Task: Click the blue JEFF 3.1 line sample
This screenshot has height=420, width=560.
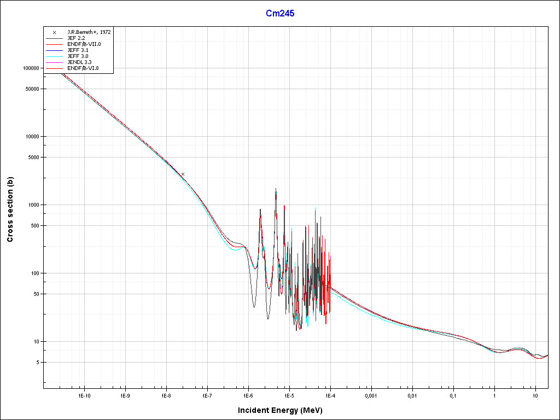Action: point(54,50)
